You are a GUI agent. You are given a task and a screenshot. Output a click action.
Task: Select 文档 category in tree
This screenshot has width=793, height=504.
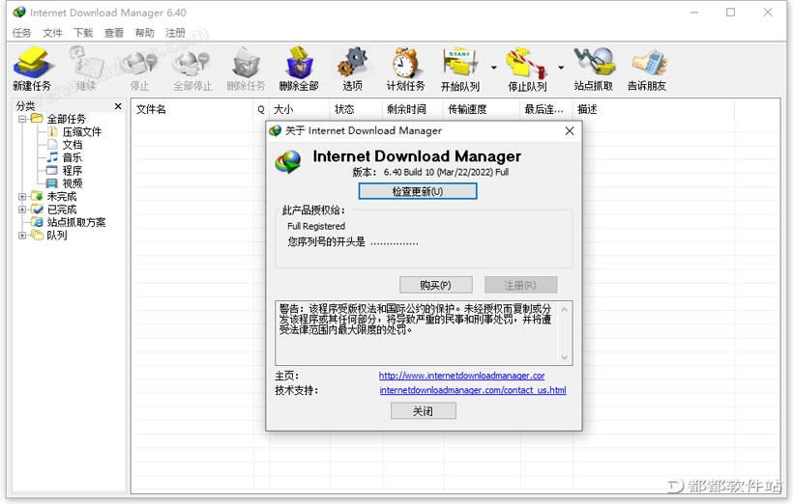click(x=72, y=145)
